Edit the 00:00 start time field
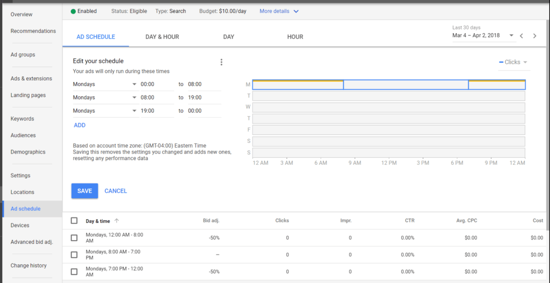This screenshot has height=283, width=550. (157, 84)
